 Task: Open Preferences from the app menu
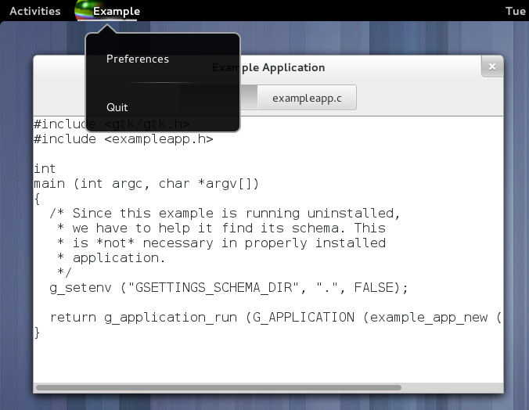[x=137, y=59]
